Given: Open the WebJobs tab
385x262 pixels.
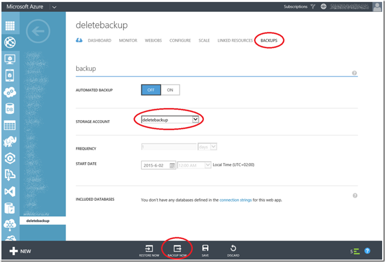Looking at the screenshot, I should pos(153,41).
